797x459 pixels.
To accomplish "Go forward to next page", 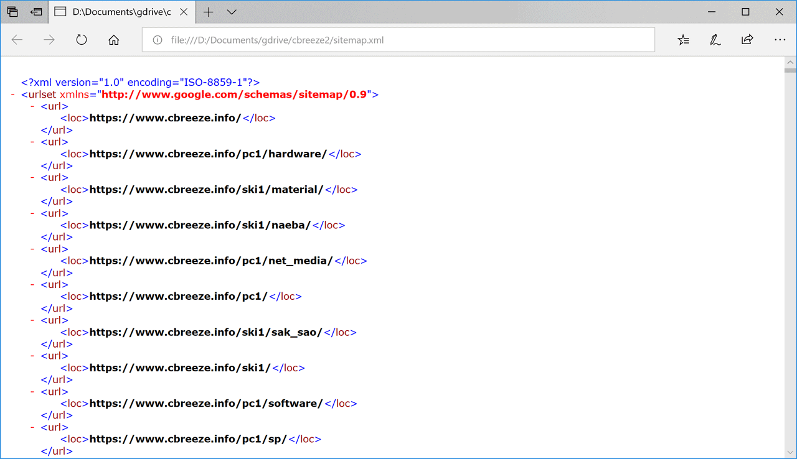I will [x=49, y=40].
